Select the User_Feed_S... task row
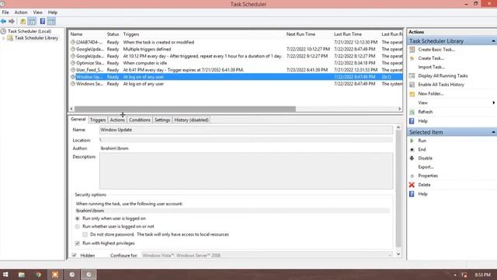Image resolution: width=497 pixels, height=280 pixels. click(x=236, y=70)
